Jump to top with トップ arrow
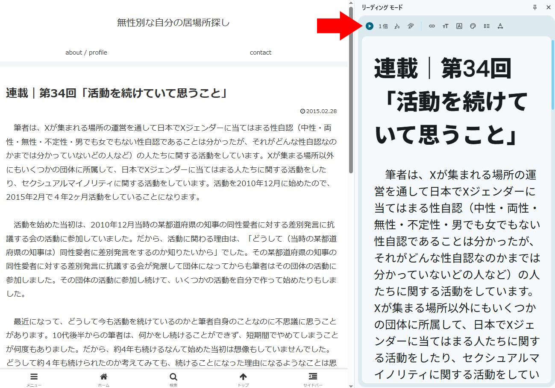 pos(243,378)
